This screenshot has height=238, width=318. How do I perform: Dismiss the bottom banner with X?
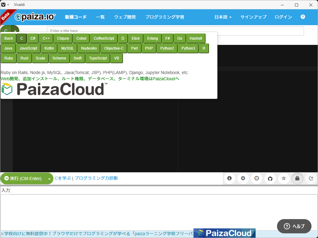click(2, 234)
